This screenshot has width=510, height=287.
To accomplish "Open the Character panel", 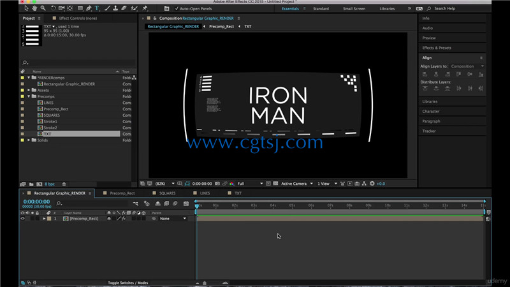I will pos(431,111).
